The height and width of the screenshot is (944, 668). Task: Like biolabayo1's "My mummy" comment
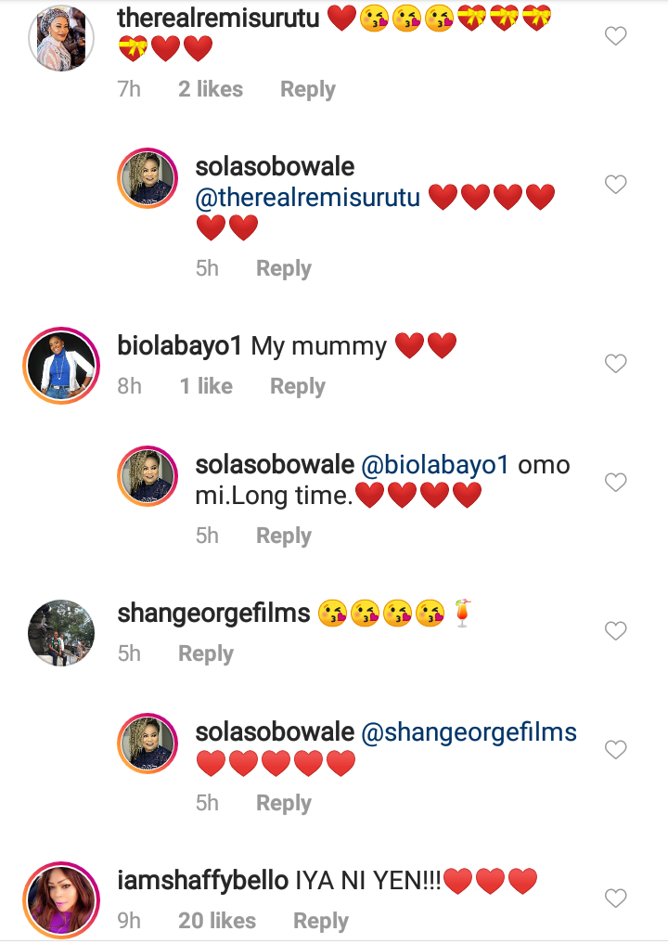(x=615, y=364)
